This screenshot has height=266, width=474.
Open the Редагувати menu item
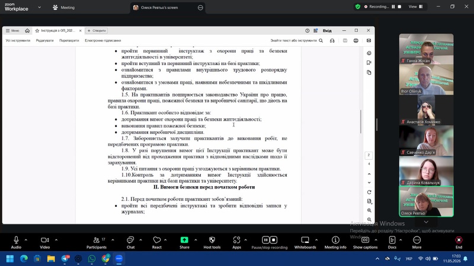pos(45,40)
